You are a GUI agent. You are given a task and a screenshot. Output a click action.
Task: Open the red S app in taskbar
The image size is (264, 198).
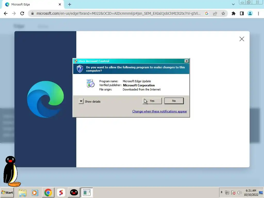[x=61, y=192]
